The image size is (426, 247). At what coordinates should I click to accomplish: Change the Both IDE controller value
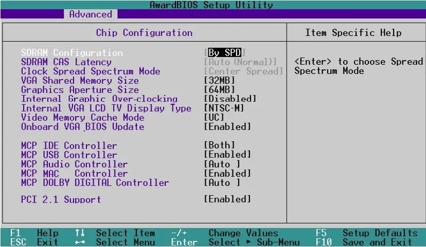coord(219,145)
